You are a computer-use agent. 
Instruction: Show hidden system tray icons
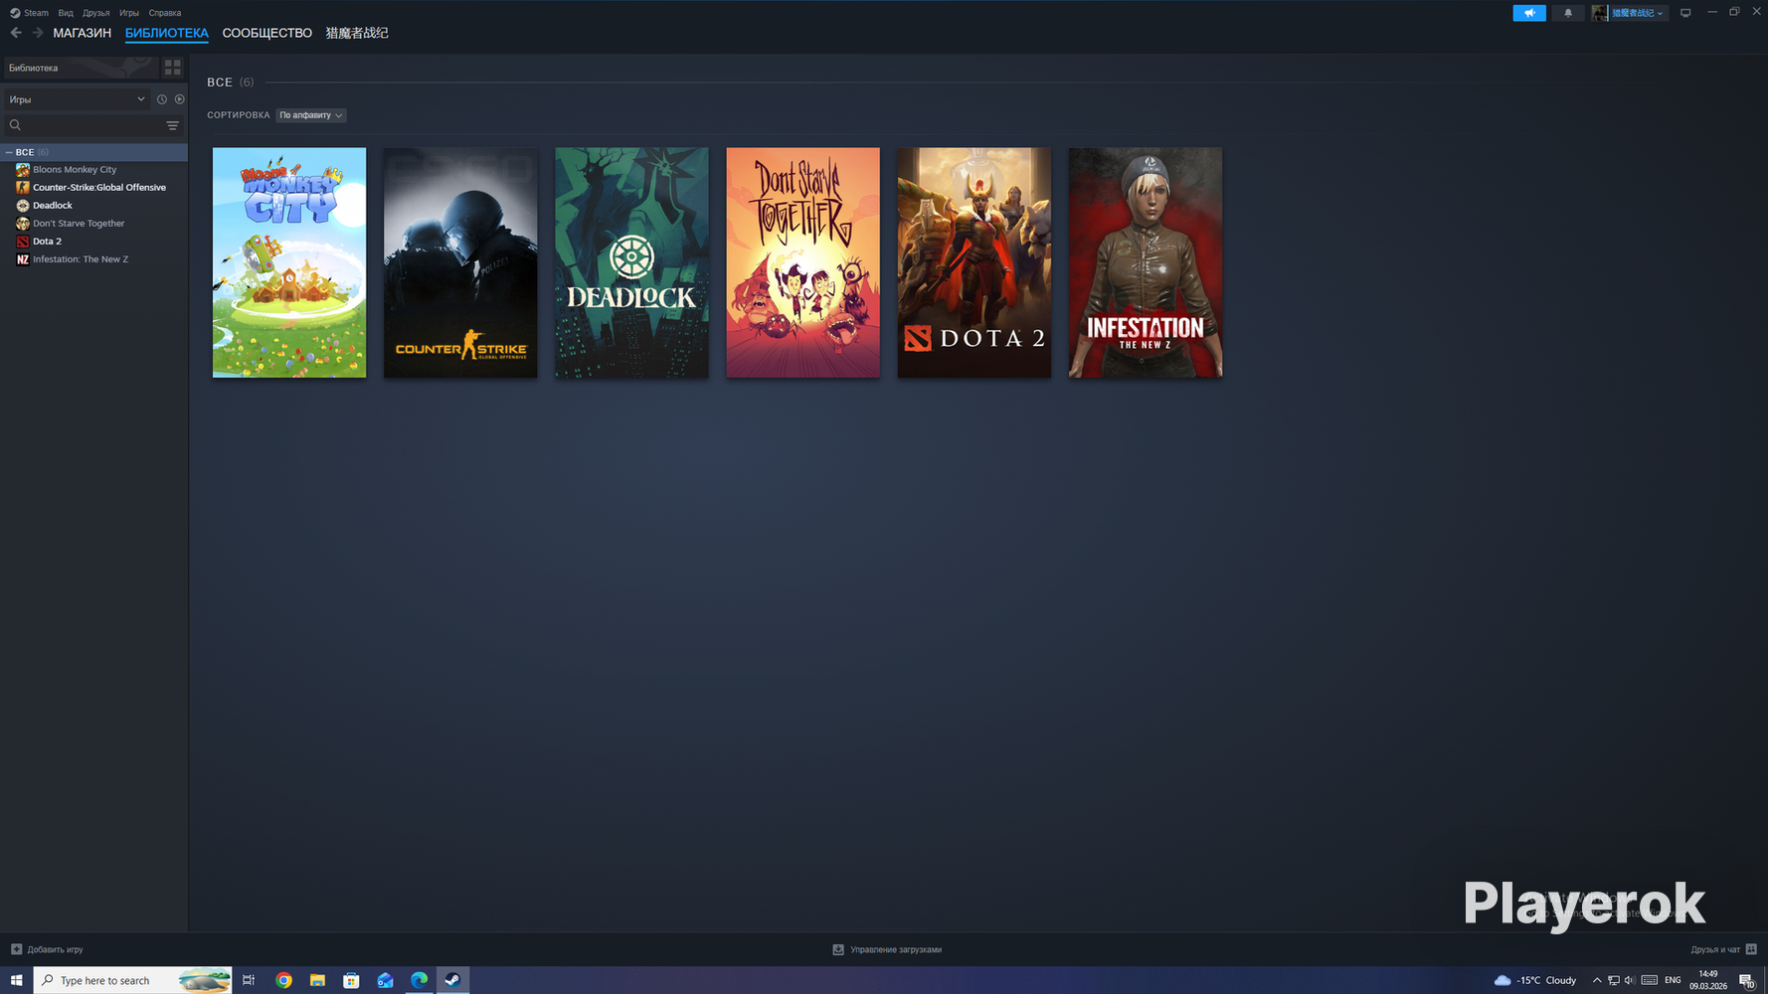pos(1597,980)
